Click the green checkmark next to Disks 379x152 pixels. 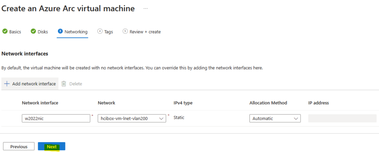[33, 32]
